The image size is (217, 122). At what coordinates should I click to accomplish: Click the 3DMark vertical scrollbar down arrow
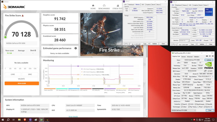click(x=147, y=116)
